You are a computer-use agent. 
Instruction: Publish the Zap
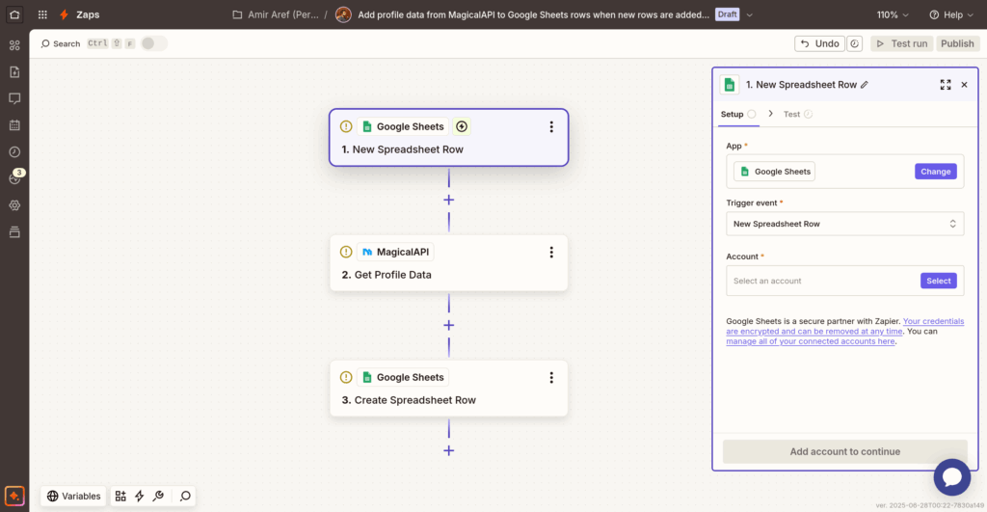[x=957, y=43]
